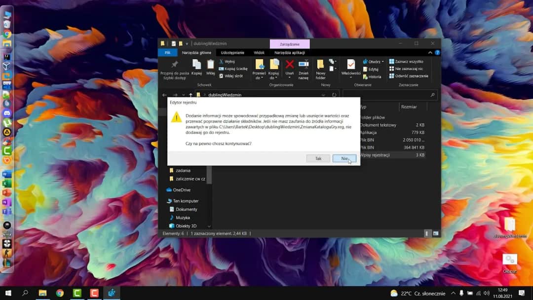Screen dimensions: 533x300
Task: Click the search box in File Explorer
Action: point(390,95)
